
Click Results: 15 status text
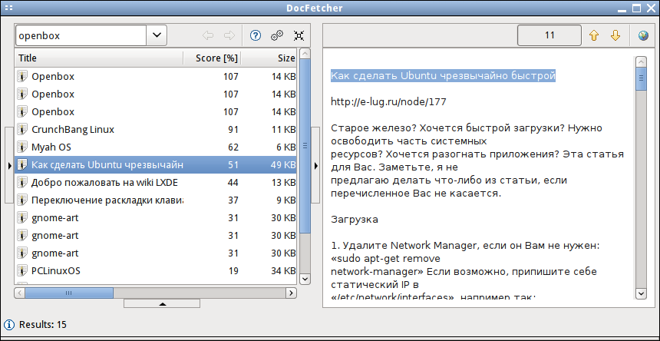tap(43, 325)
